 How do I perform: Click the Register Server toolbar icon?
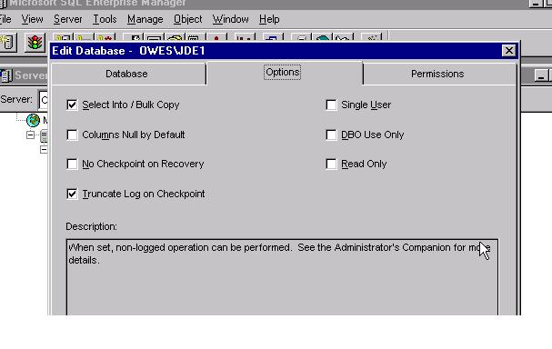(x=7, y=42)
